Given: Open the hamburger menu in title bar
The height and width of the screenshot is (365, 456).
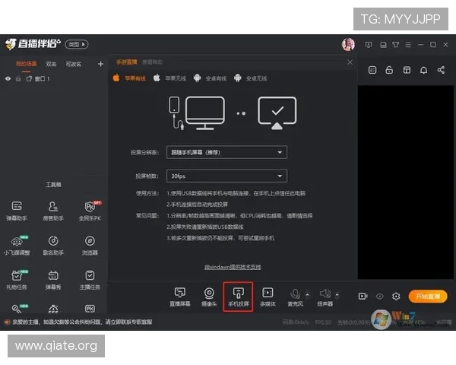Looking at the screenshot, I should tap(408, 45).
